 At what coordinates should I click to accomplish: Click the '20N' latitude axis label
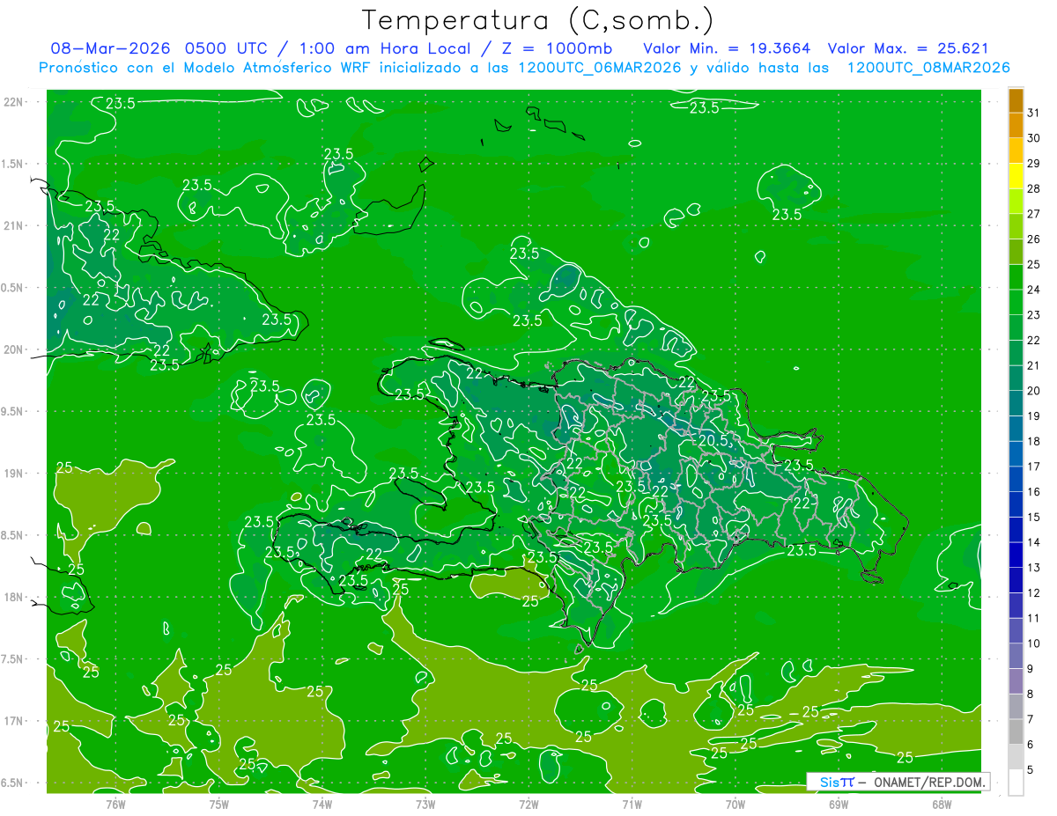click(12, 349)
